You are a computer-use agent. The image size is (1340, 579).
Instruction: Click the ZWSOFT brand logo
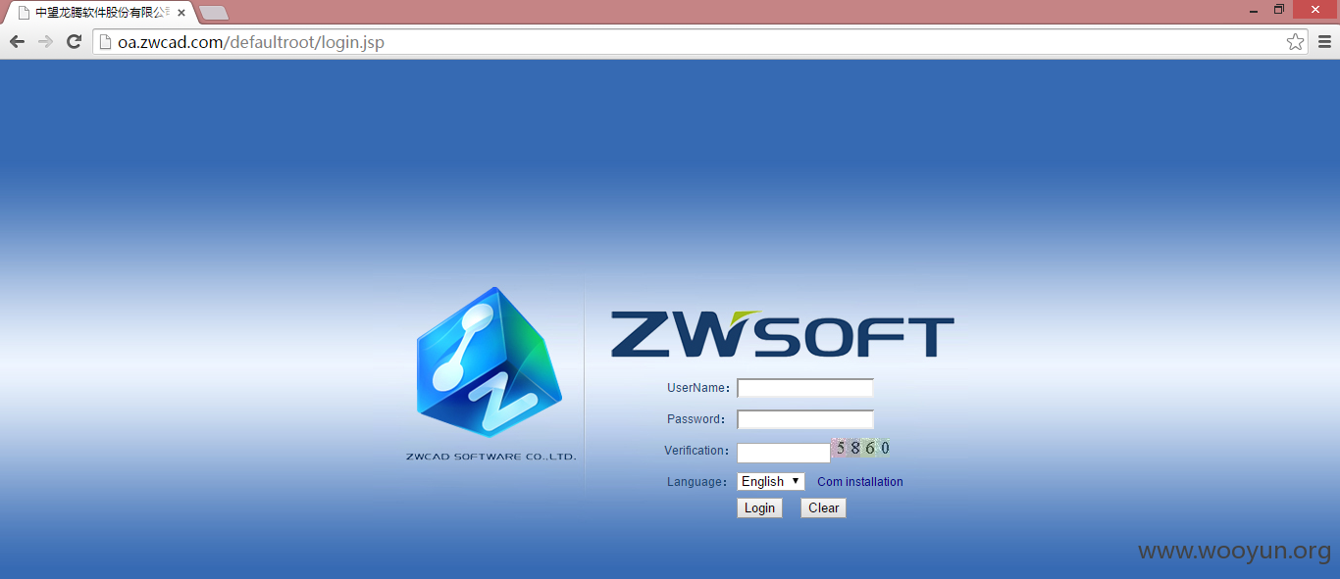click(782, 334)
